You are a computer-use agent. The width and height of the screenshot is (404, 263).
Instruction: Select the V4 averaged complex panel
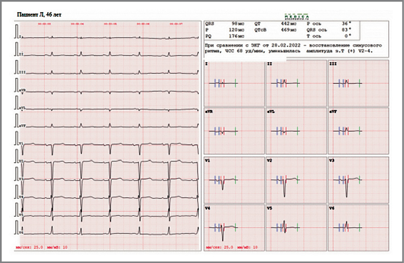click(x=234, y=227)
